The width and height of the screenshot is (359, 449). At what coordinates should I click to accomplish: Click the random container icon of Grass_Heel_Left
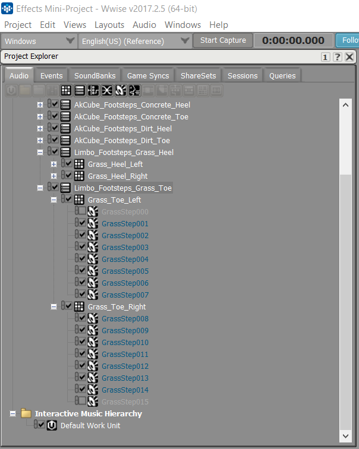(x=79, y=164)
